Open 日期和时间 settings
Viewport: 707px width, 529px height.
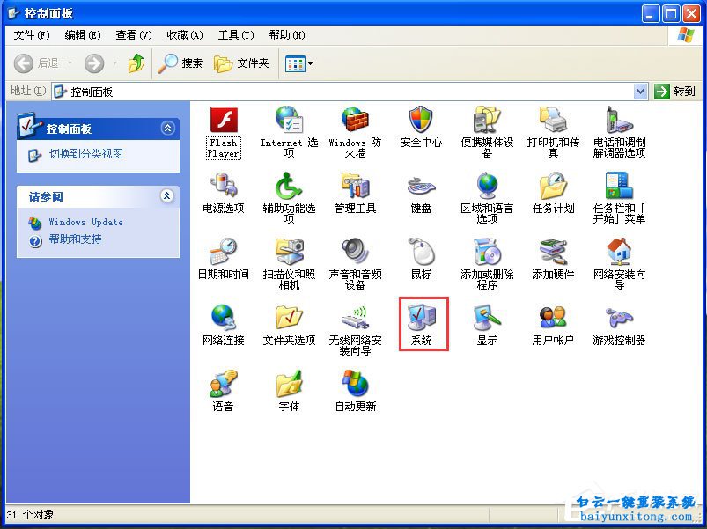(x=223, y=259)
